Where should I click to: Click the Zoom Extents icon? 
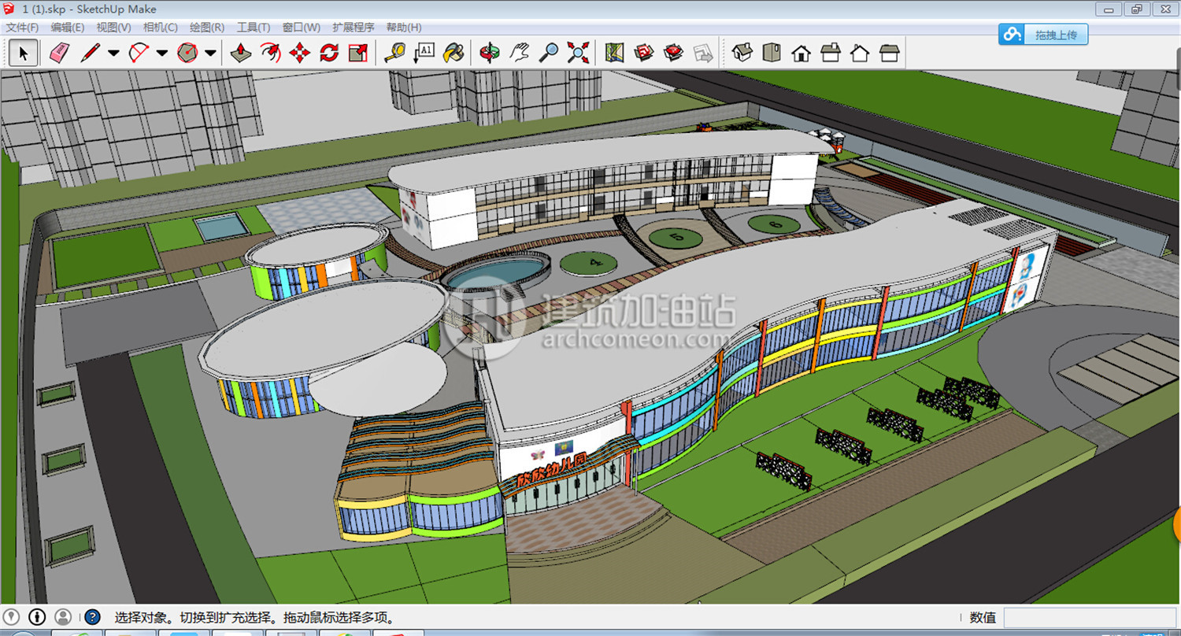[x=578, y=53]
